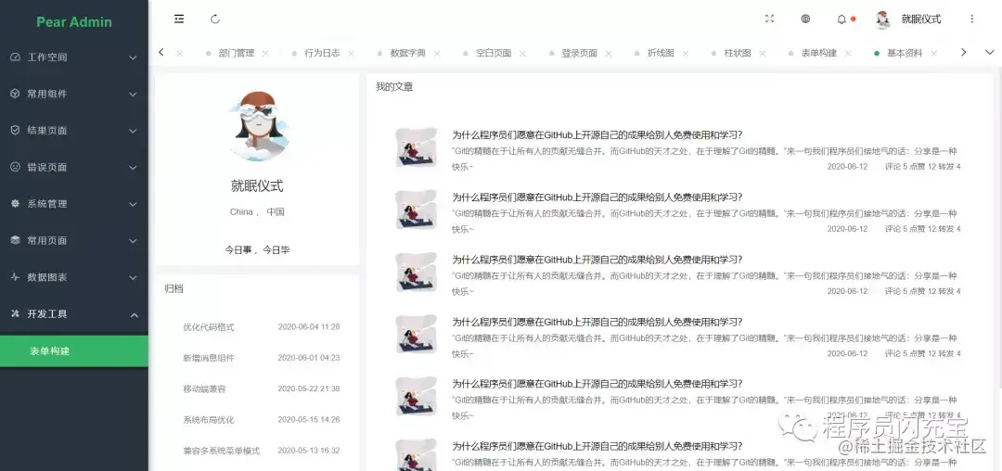Switch to the 柱状图 tab
The height and width of the screenshot is (471, 1002).
point(738,54)
